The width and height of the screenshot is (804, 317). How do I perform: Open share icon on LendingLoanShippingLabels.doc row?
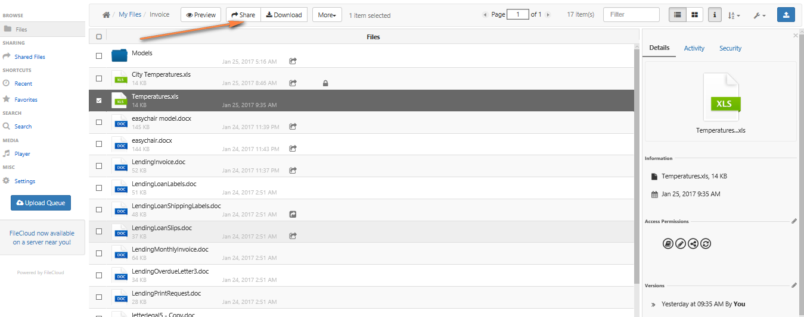tap(293, 214)
